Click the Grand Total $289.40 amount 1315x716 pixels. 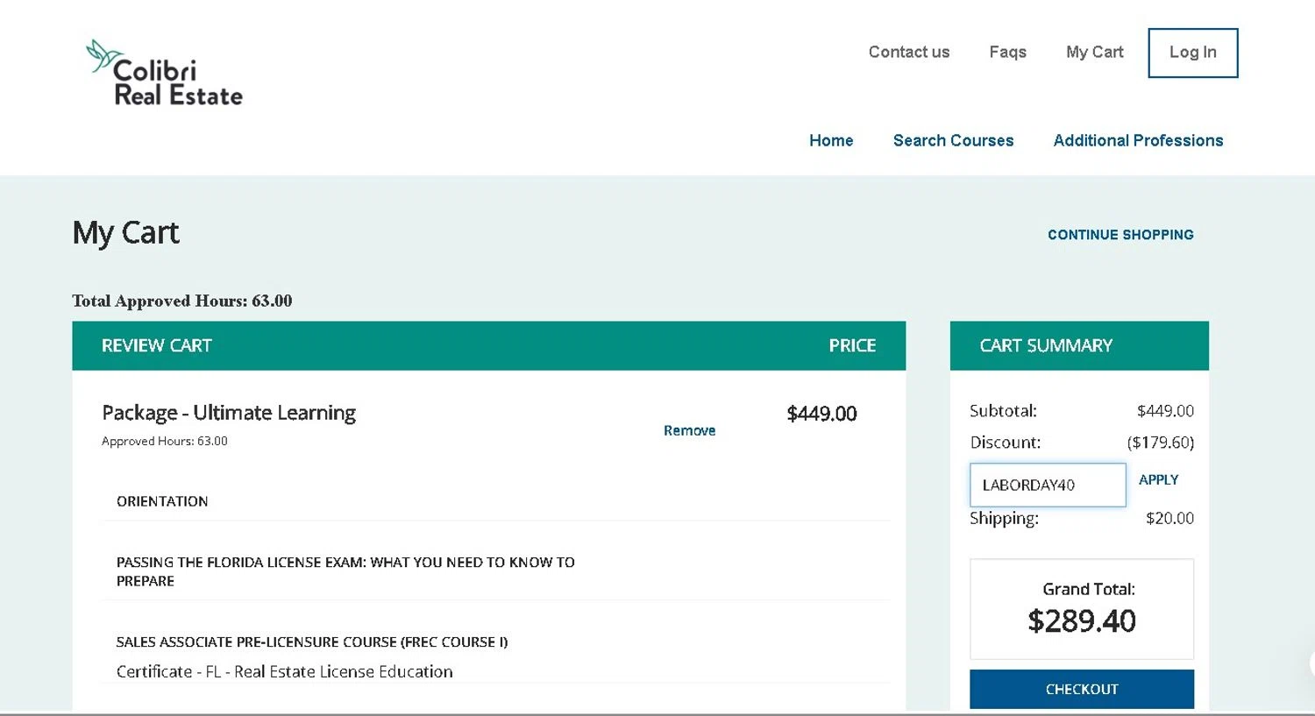tap(1082, 620)
